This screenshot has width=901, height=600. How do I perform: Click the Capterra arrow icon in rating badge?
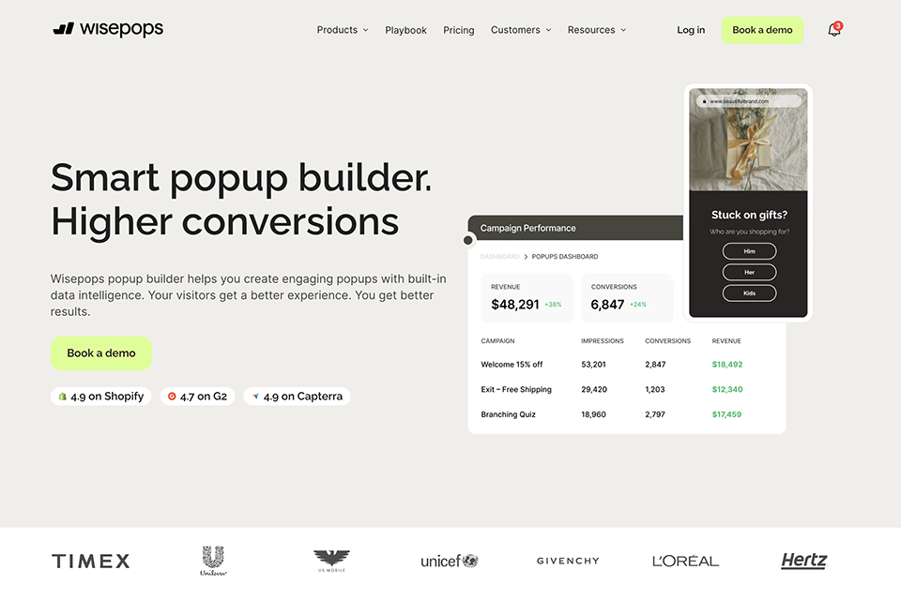point(255,397)
